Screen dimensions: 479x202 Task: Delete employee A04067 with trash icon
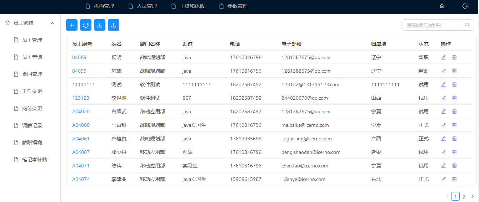point(454,152)
